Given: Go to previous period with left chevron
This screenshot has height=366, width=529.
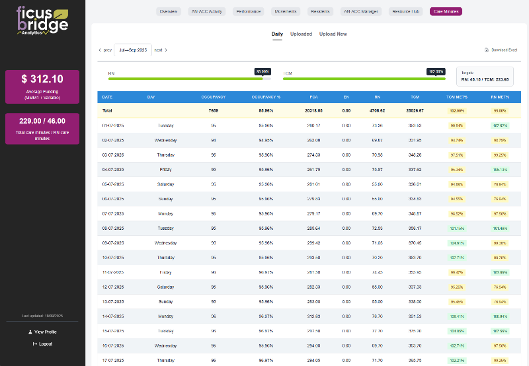Looking at the screenshot, I should coord(100,50).
